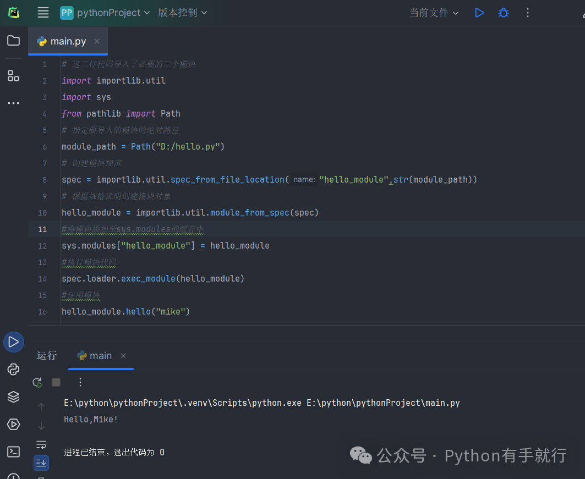Open the 版本控制 dropdown menu
The image size is (585, 479).
tap(183, 13)
